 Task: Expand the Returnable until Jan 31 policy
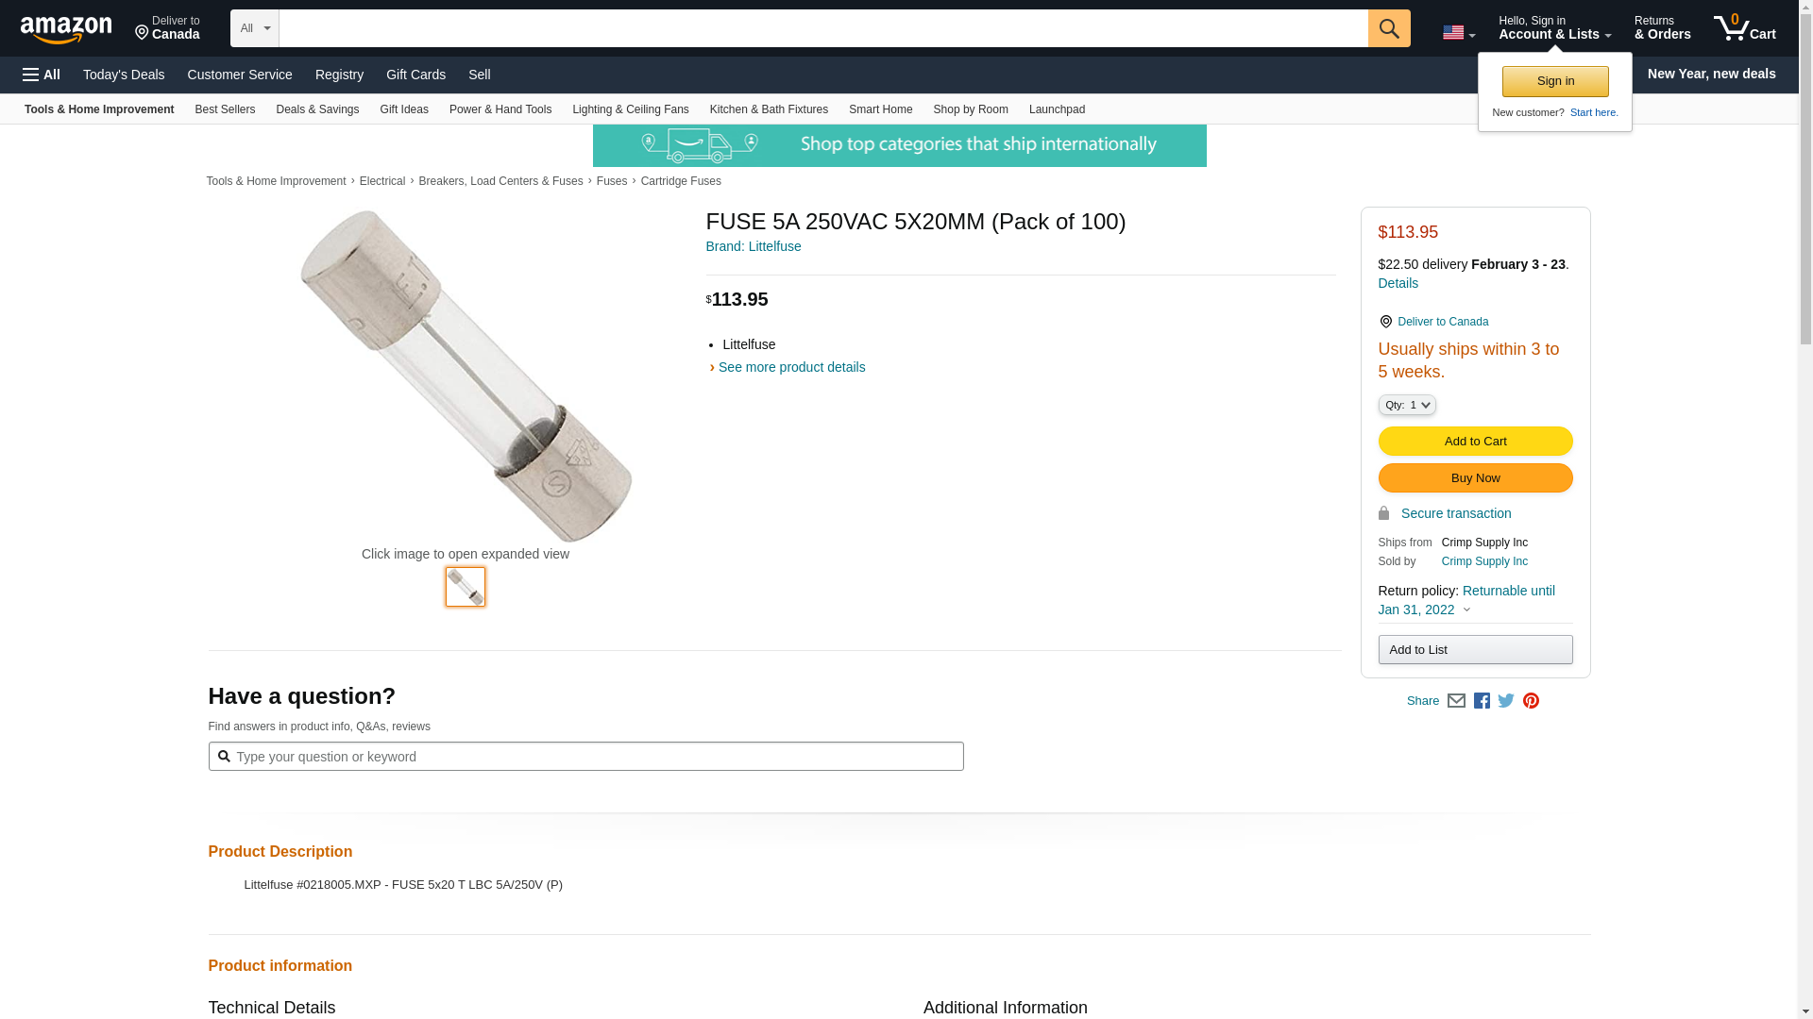[x=1466, y=600]
